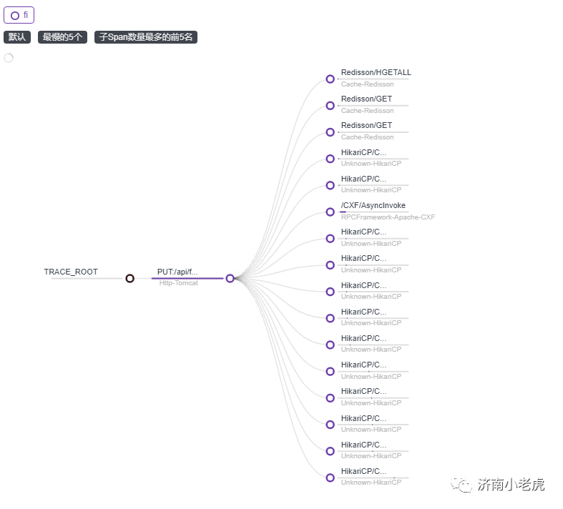
Task: Click the purple /CXF/AsyncInvoke duration bar
Action: tap(343, 212)
